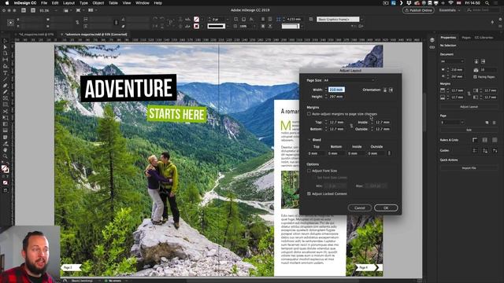This screenshot has height=283, width=504.
Task: Select the Zoom tool in the toolbox
Action: pyautogui.click(x=6, y=156)
